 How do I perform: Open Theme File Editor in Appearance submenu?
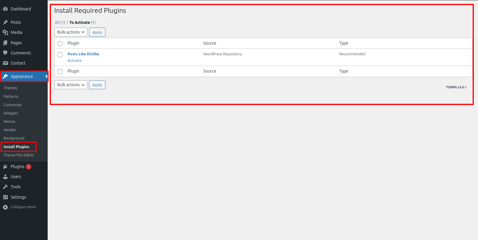tap(19, 155)
